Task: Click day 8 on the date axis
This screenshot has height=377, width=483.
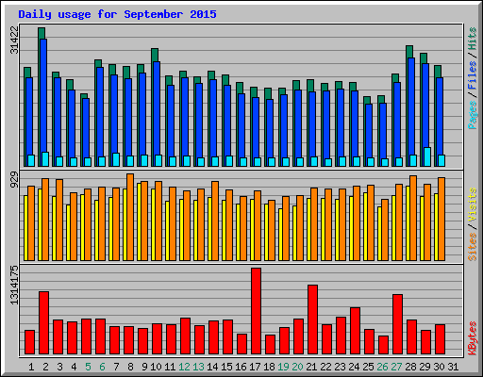Action: [130, 367]
